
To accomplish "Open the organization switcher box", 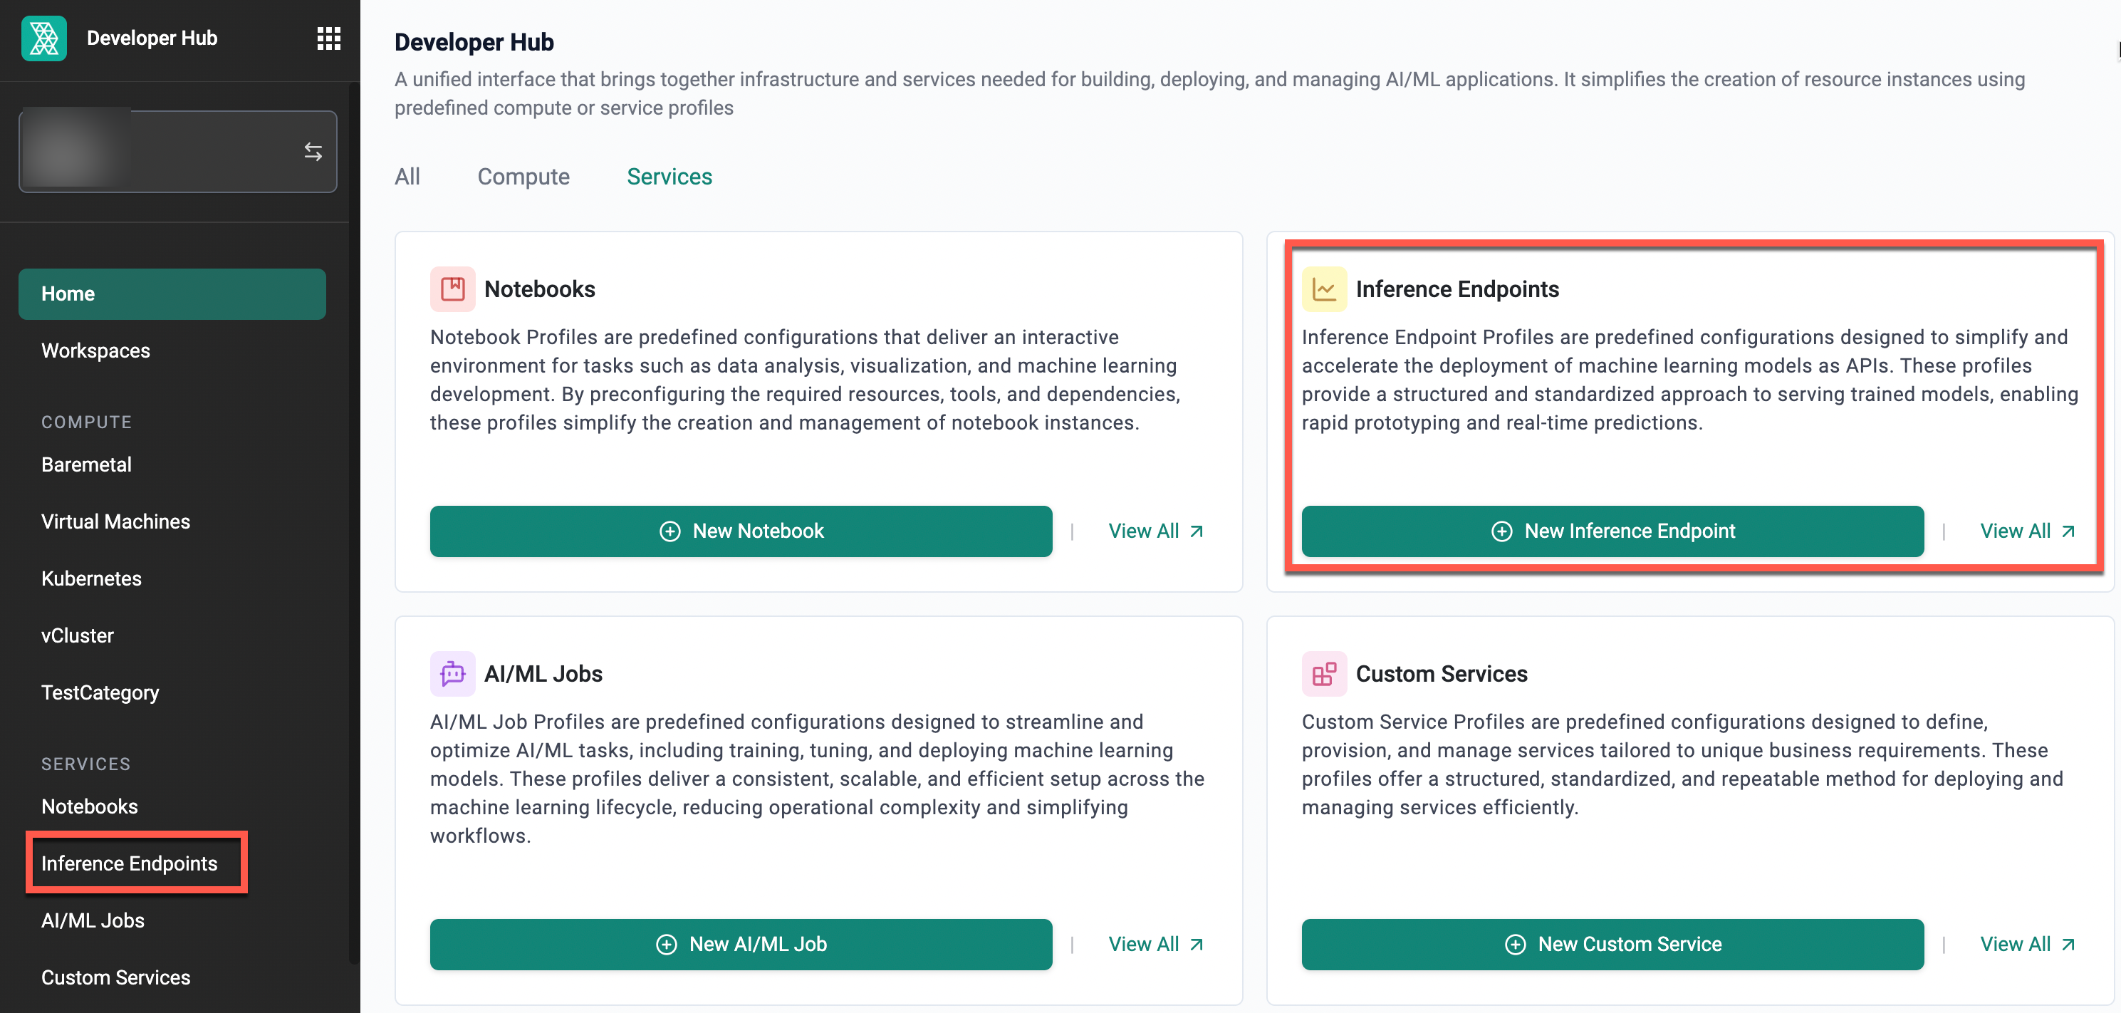I will point(177,152).
